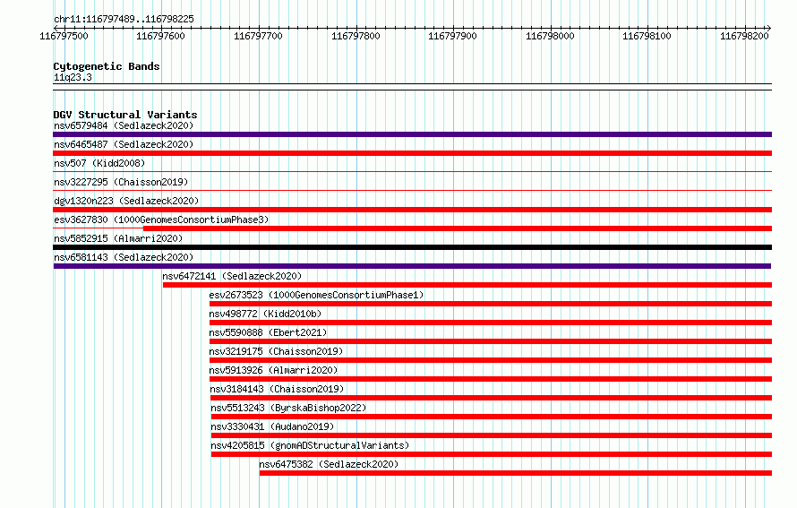Click the DGV Structural Variants track title

pyautogui.click(x=125, y=115)
